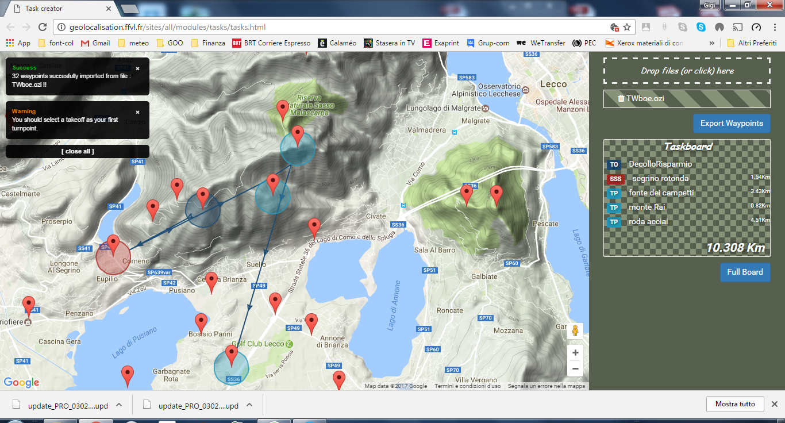
Task: Click the [ close all ] notifications button
Action: [78, 151]
